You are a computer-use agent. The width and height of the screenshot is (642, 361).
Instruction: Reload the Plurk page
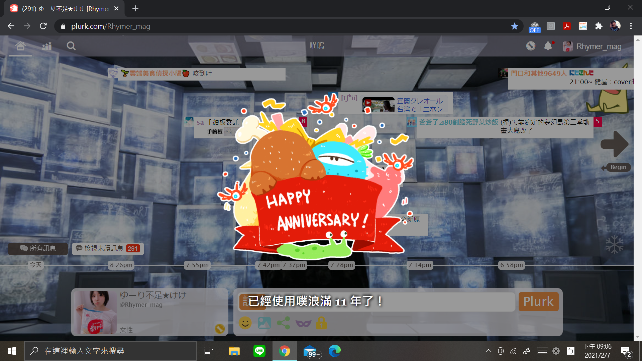(x=43, y=26)
